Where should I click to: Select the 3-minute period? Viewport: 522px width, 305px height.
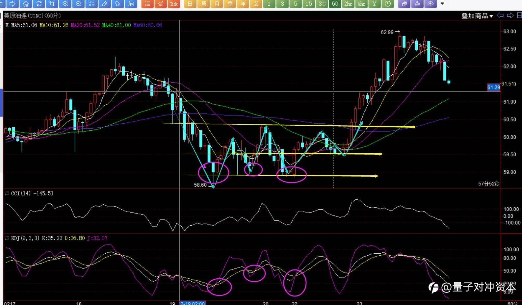click(282, 4)
